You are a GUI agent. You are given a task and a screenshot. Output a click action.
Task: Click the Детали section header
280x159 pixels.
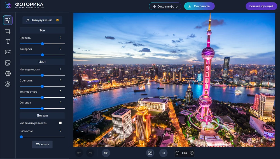tap(42, 115)
